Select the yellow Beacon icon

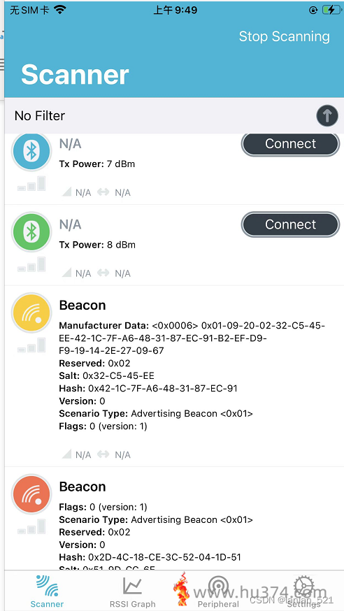(31, 313)
